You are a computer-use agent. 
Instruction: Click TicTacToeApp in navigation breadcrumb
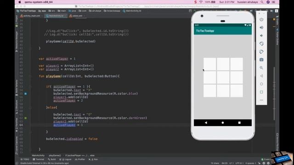(26, 11)
